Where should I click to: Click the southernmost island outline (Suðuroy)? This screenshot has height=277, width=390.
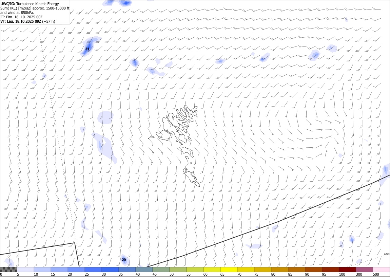[x=192, y=177]
